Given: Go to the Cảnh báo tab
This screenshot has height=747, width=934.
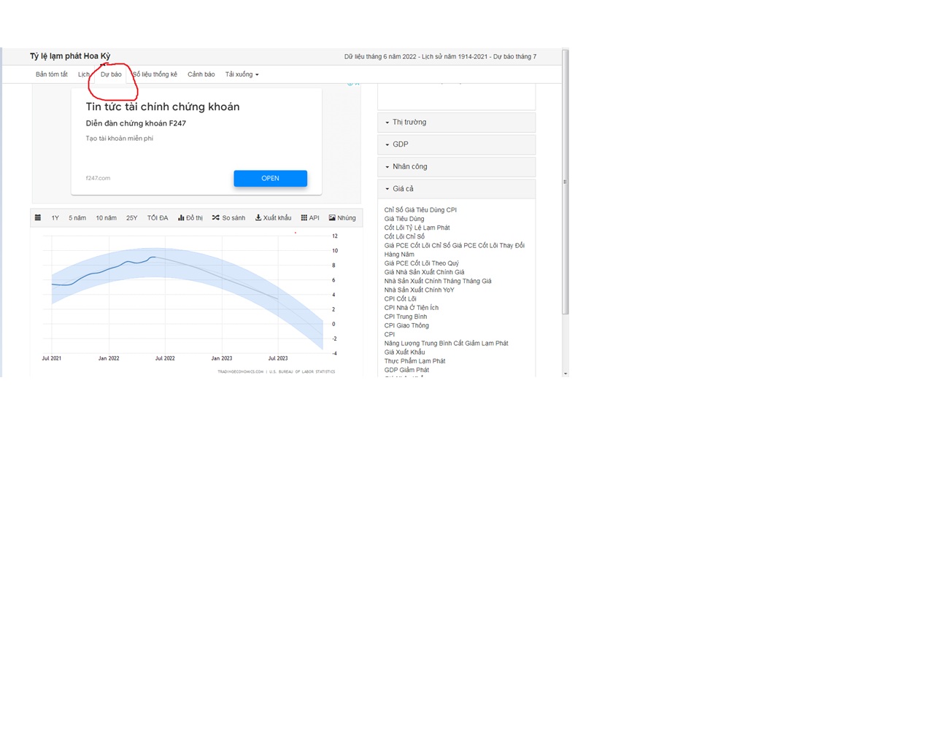Looking at the screenshot, I should coord(201,74).
